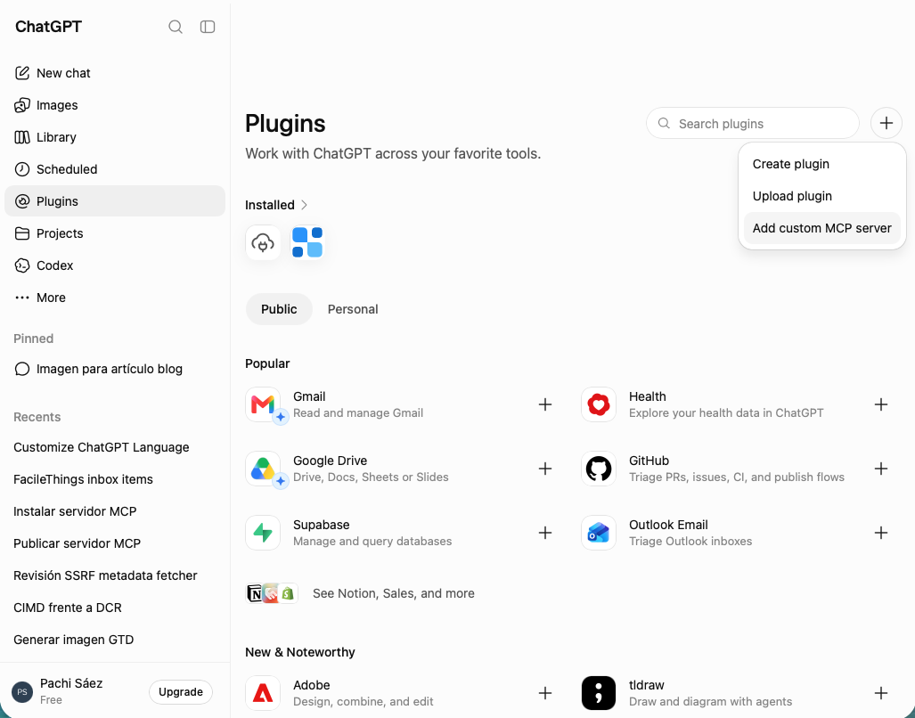Open the Scheduled section
This screenshot has width=915, height=718.
click(x=115, y=169)
